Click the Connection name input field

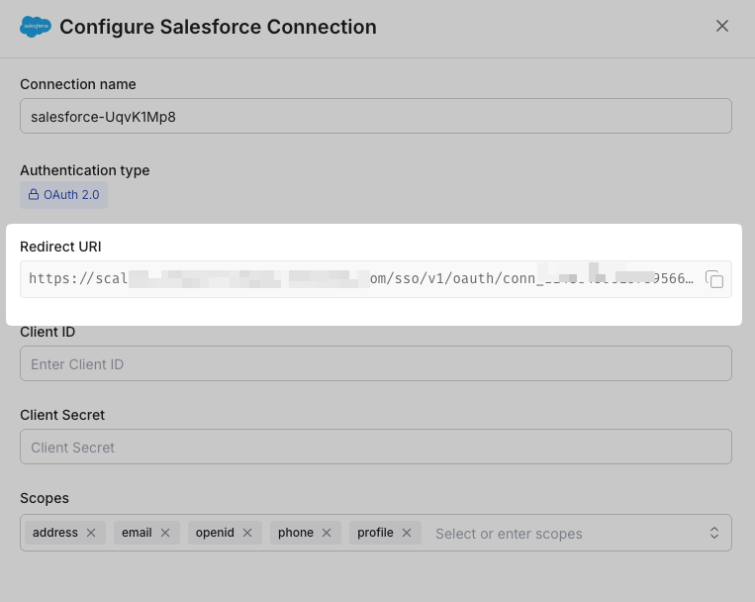(x=376, y=116)
